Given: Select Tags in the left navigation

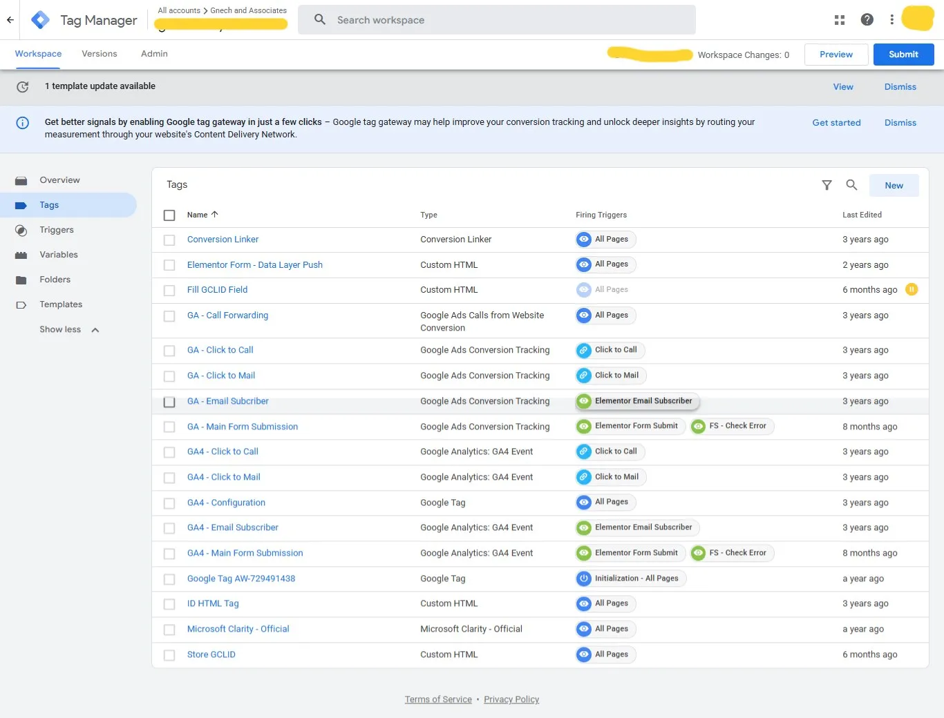Looking at the screenshot, I should click(x=68, y=205).
